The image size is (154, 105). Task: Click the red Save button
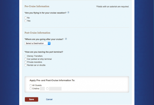pos(32,99)
